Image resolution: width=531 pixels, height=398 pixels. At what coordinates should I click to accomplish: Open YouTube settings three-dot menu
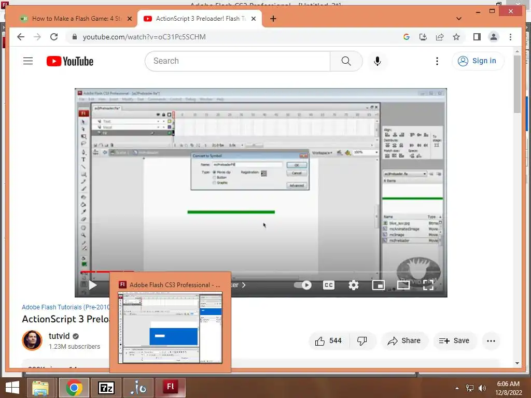pos(437,61)
